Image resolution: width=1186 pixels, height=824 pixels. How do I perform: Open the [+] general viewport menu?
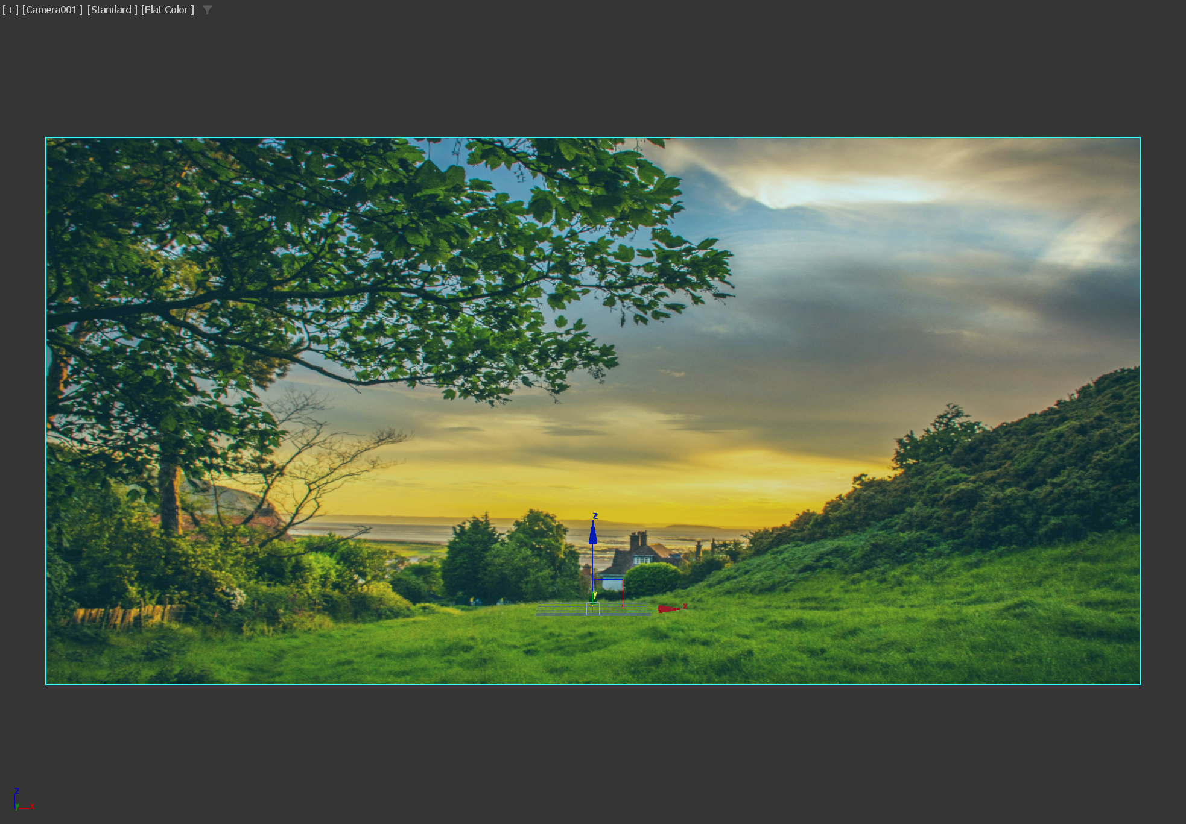click(x=10, y=10)
